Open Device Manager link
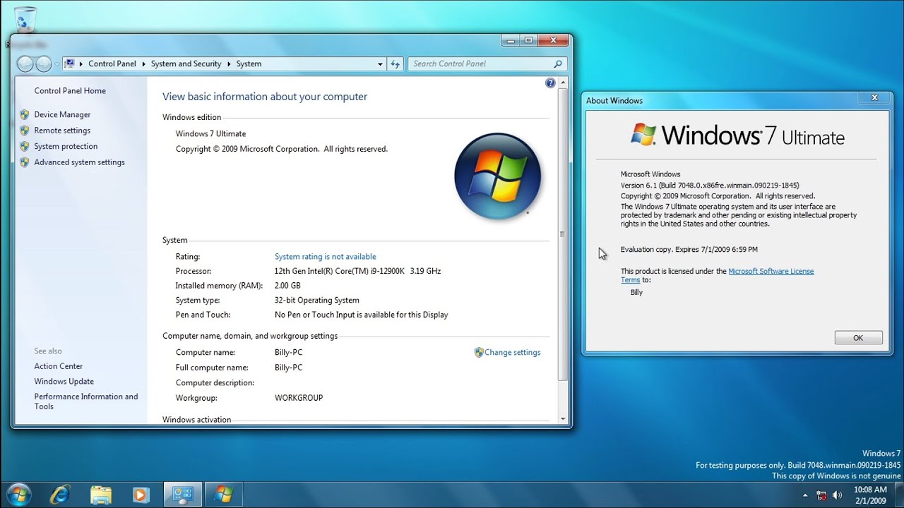 click(x=62, y=114)
